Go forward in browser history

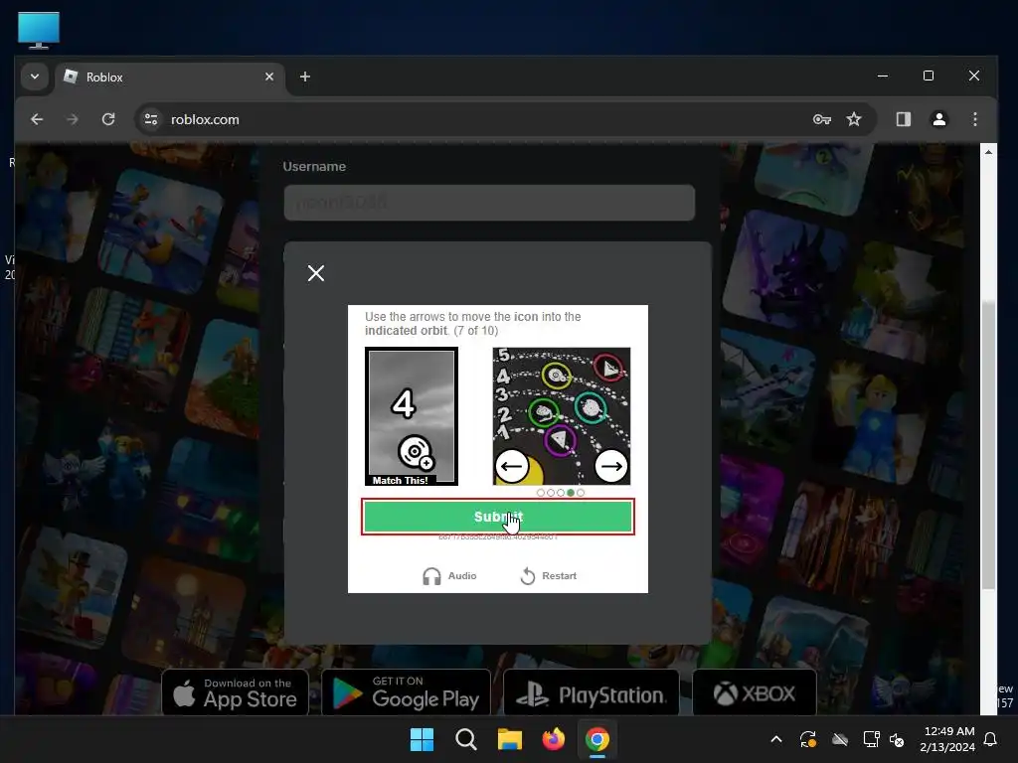(72, 119)
